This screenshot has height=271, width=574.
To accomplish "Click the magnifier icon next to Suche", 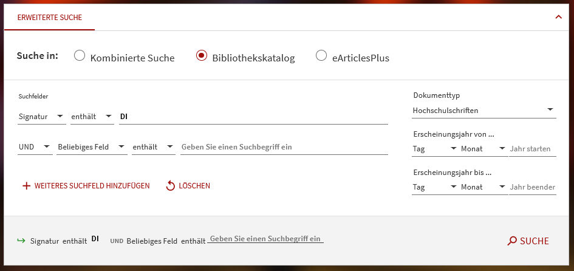I will pyautogui.click(x=512, y=241).
